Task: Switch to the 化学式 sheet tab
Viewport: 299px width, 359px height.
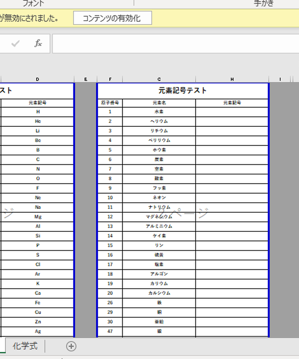Action: [x=25, y=346]
